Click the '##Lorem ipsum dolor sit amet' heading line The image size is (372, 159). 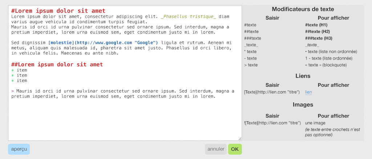[57, 65]
